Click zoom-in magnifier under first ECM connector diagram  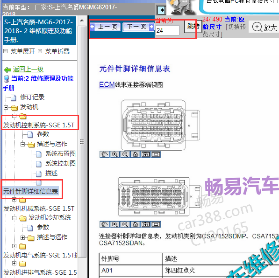click(115, 154)
